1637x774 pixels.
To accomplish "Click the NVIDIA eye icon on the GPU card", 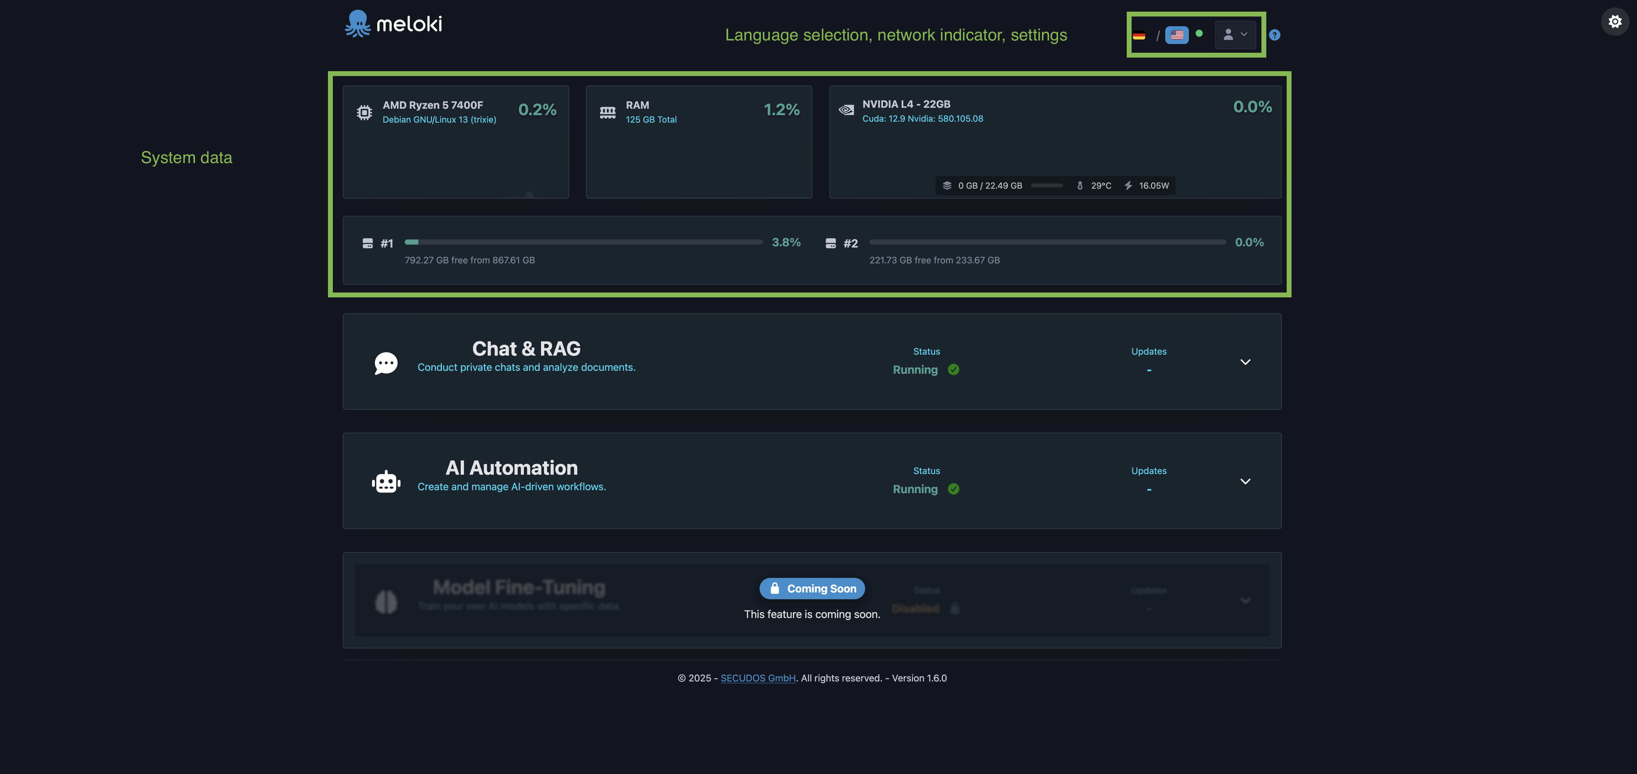I will coord(846,109).
